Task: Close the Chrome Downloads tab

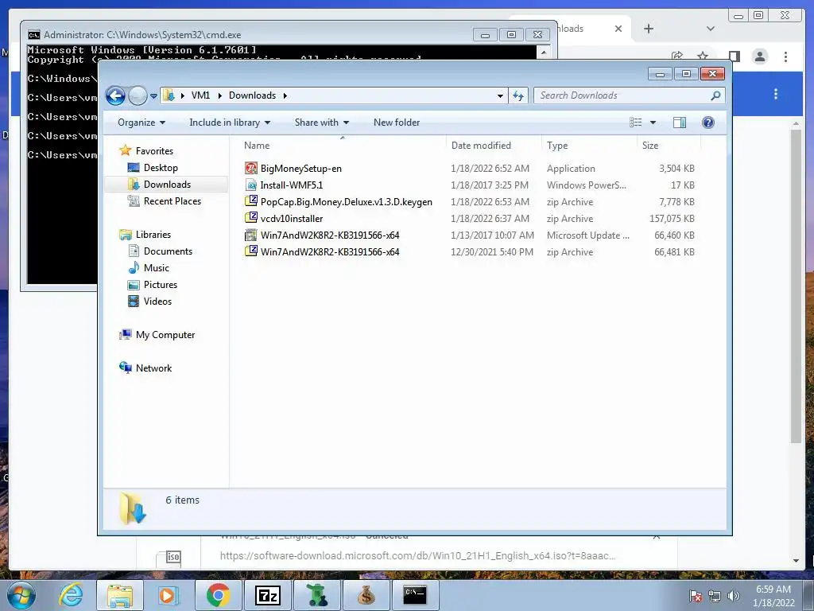Action: coord(618,29)
